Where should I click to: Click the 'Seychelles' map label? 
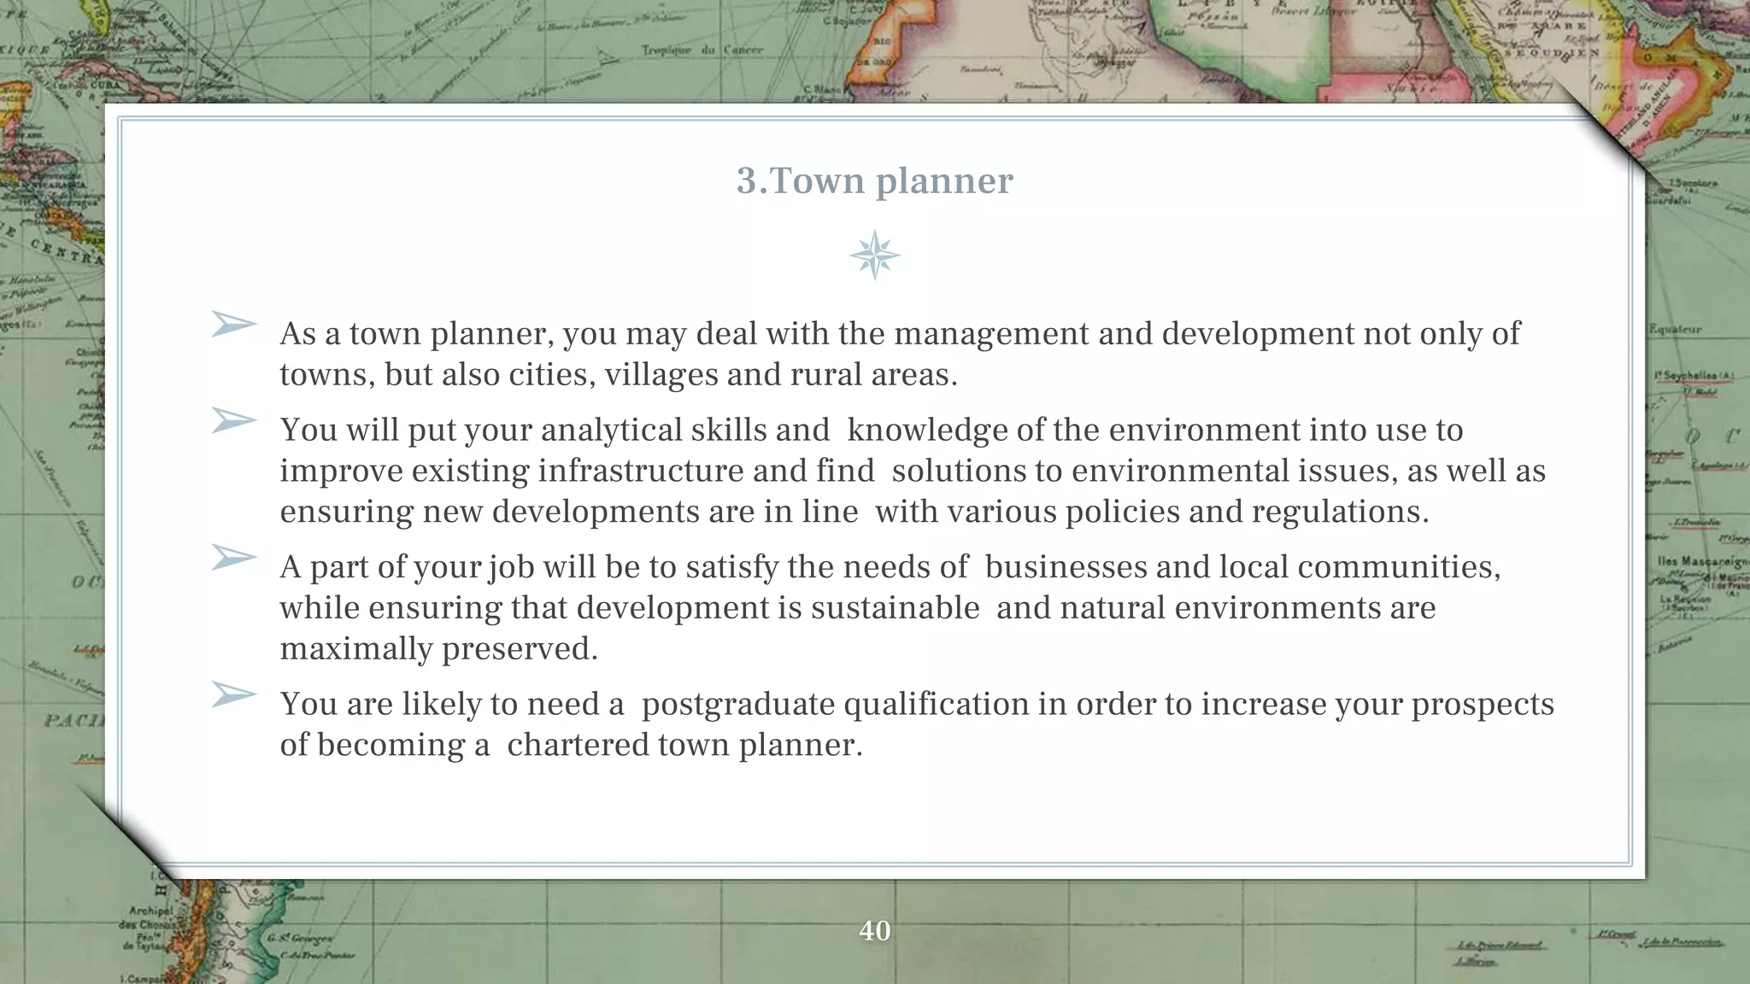pos(1692,376)
